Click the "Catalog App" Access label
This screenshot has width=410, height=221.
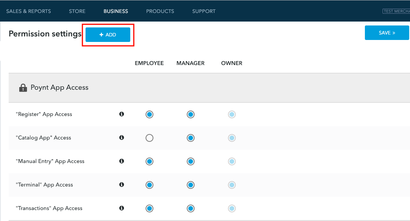[44, 138]
